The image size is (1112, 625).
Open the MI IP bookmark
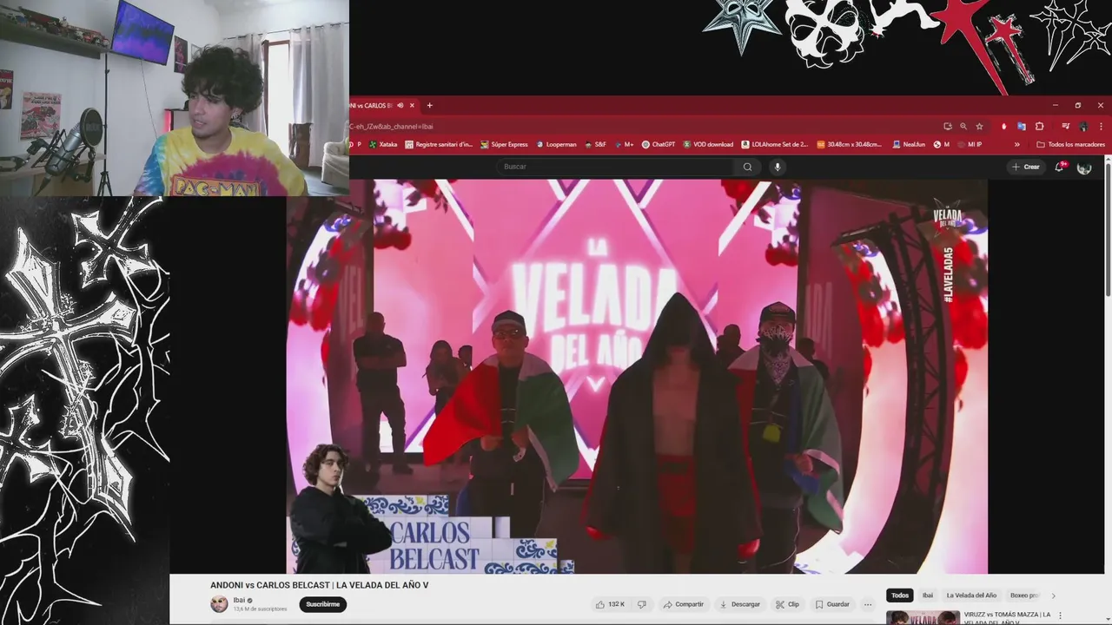(970, 144)
